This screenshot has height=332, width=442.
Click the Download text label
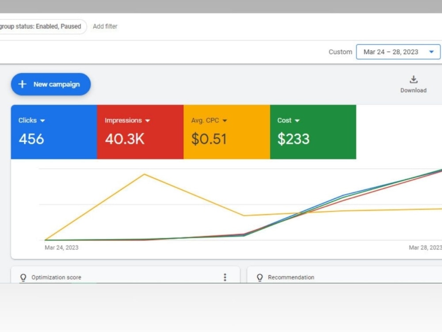pyautogui.click(x=413, y=90)
